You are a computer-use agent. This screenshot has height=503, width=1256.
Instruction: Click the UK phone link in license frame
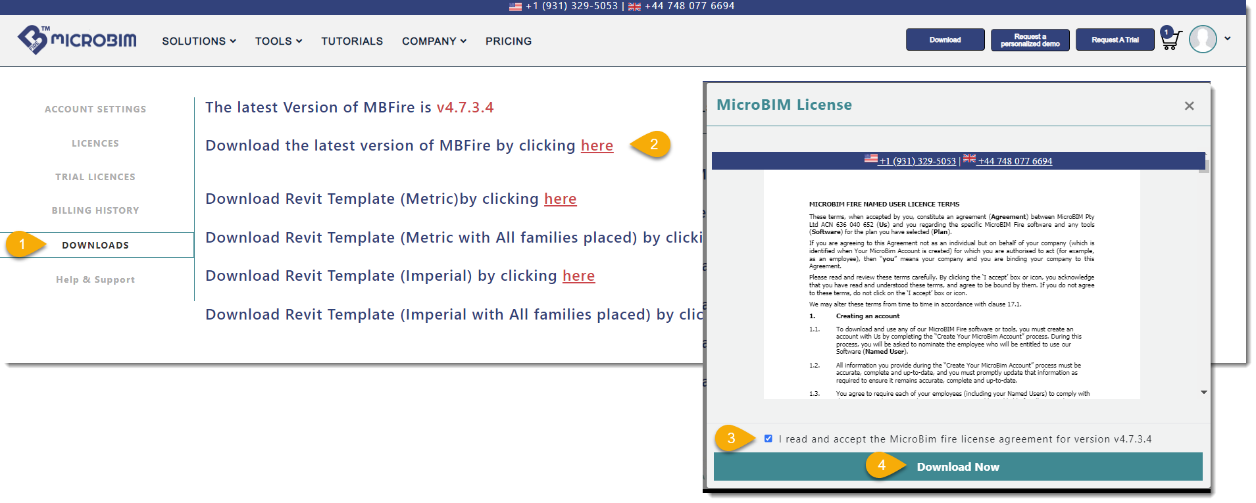coord(1015,161)
